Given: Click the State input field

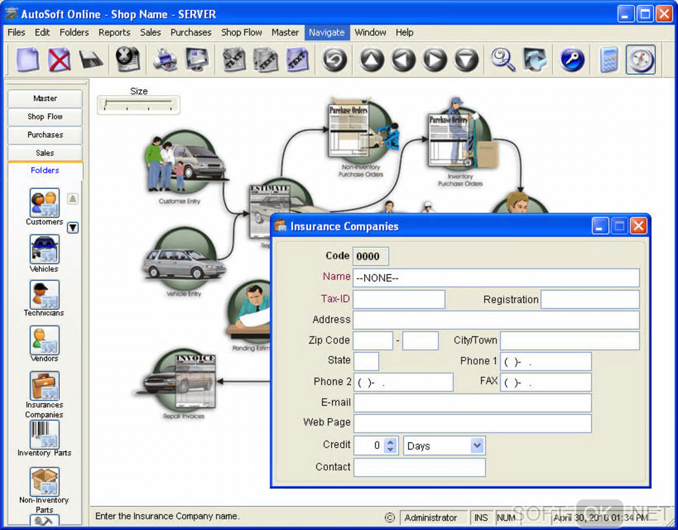Looking at the screenshot, I should [x=366, y=361].
